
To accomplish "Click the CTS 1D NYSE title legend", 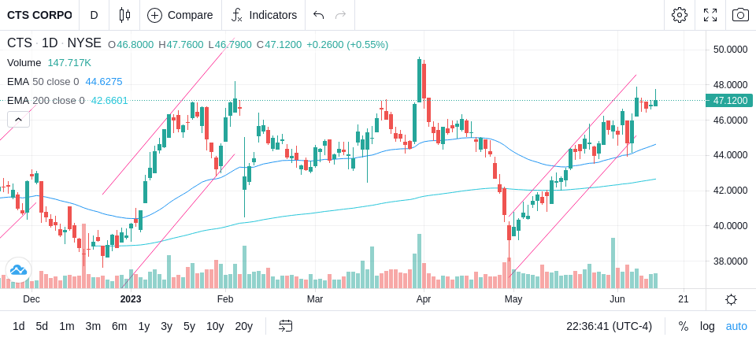I will point(54,43).
